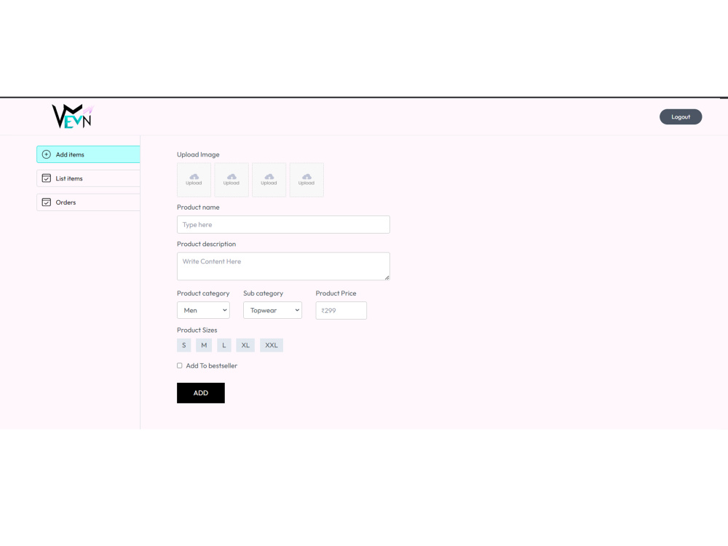The height and width of the screenshot is (546, 728).
Task: Toggle size XL
Action: (245, 345)
